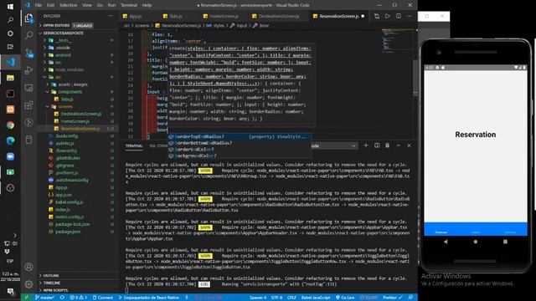The height and width of the screenshot is (301, 536).
Task: Open the Explorer view in activity bar
Action: point(29,18)
